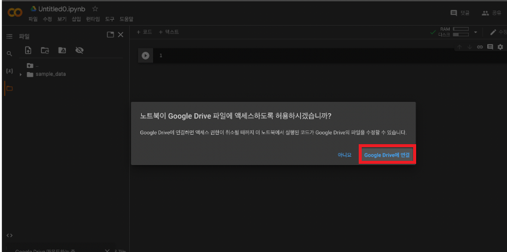Click the upload file icon
Image resolution: width=507 pixels, height=252 pixels.
[x=28, y=50]
